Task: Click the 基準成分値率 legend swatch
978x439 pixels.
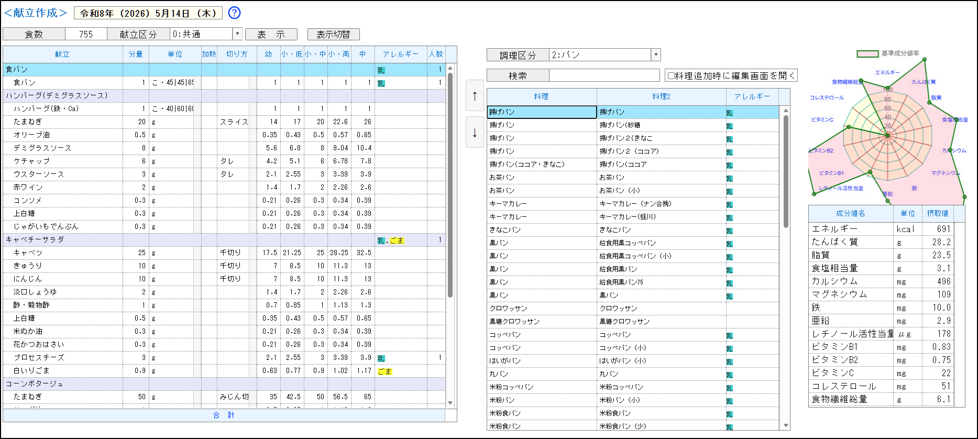Action: tap(867, 54)
